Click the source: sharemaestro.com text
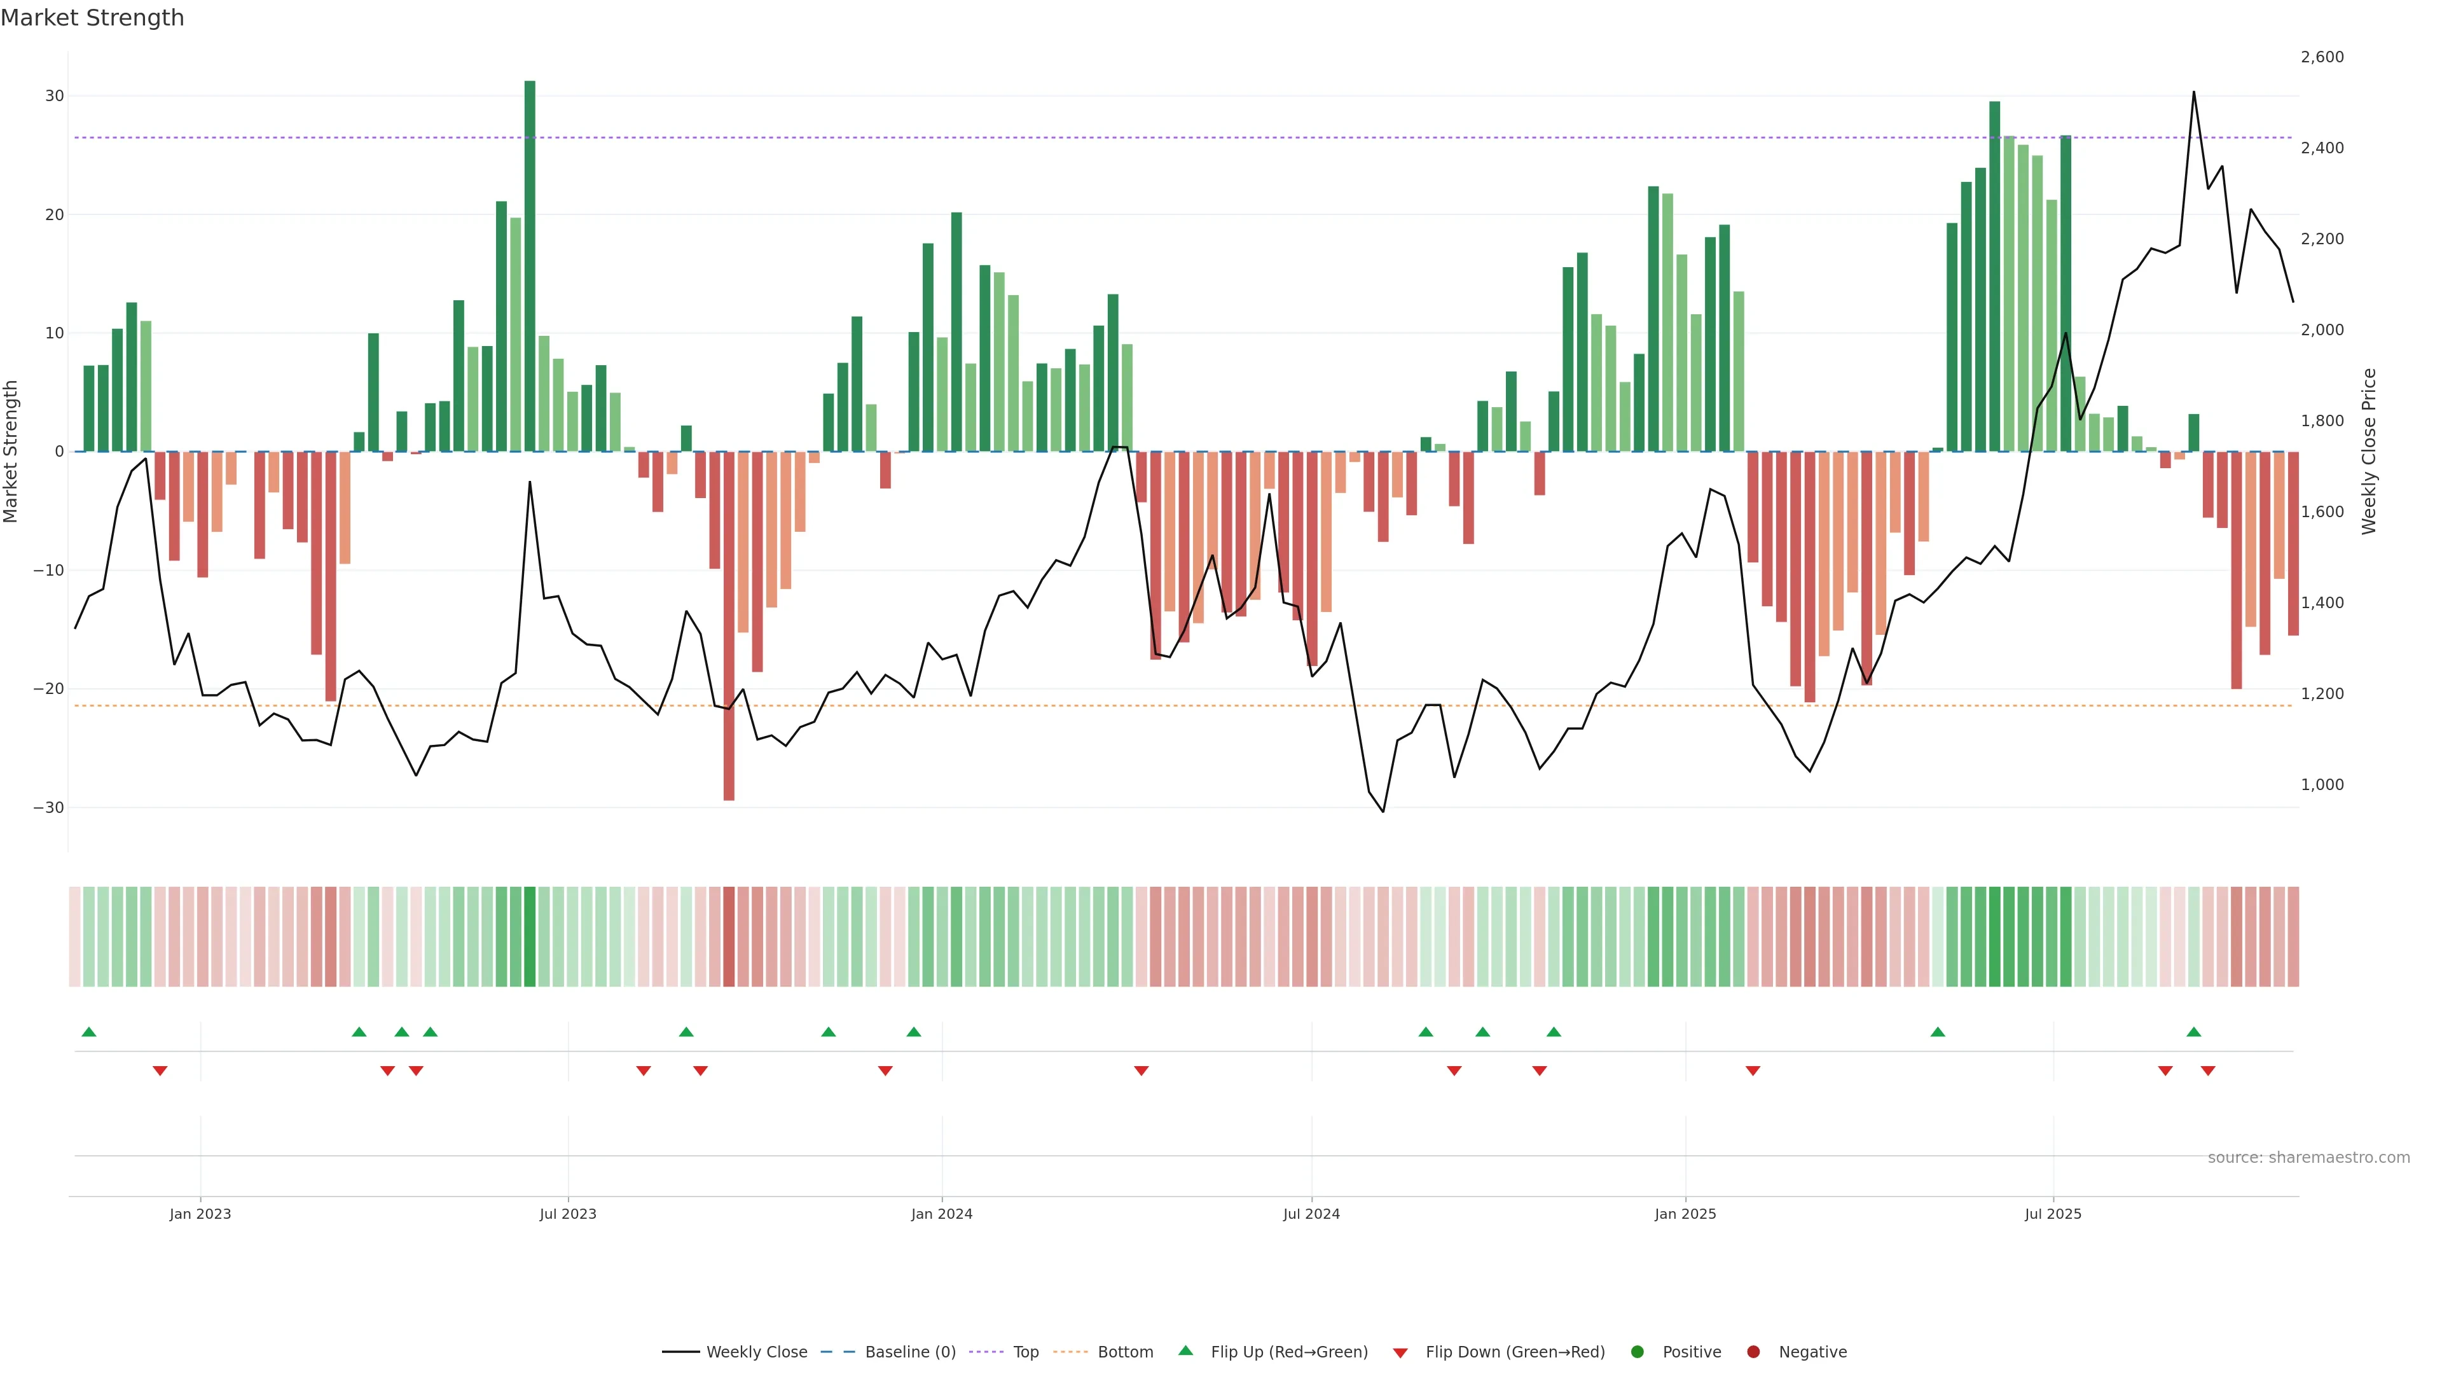Screen dimensions: 2442x1374 pos(2308,1158)
